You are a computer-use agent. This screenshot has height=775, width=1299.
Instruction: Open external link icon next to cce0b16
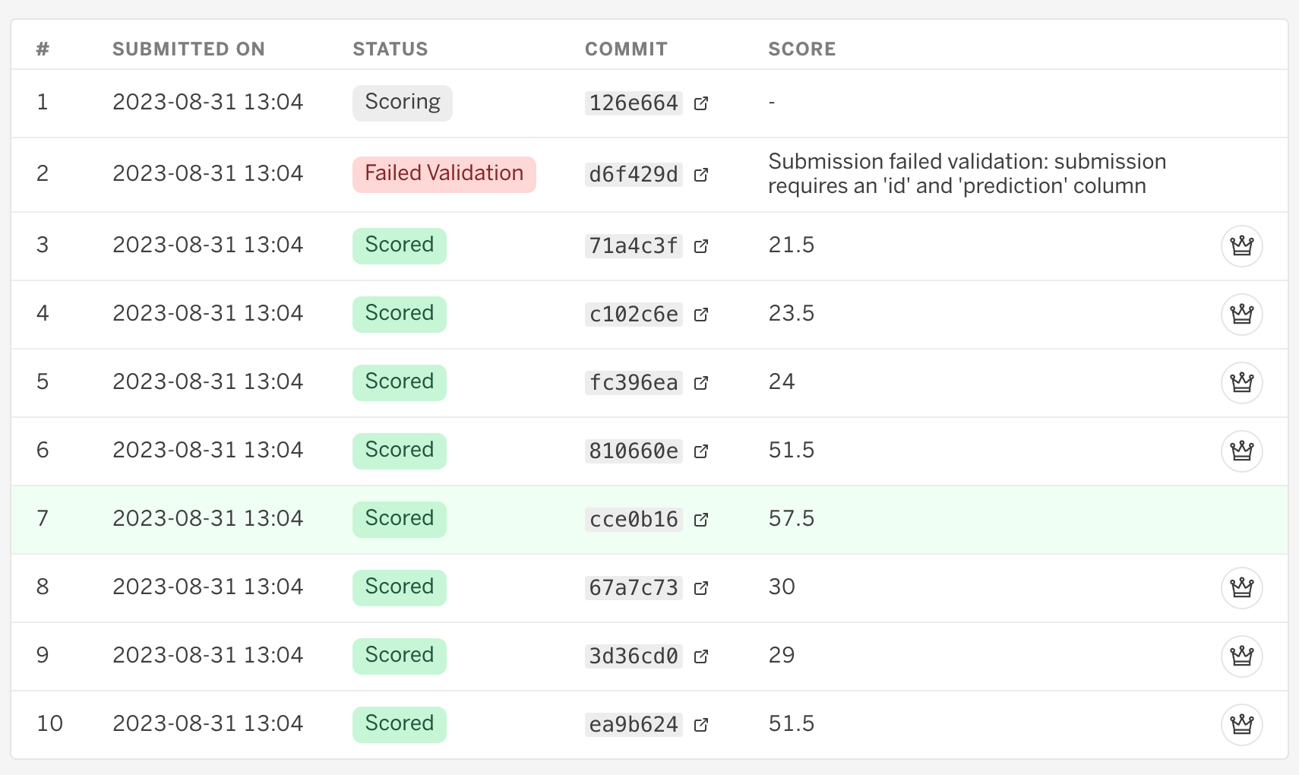point(701,520)
